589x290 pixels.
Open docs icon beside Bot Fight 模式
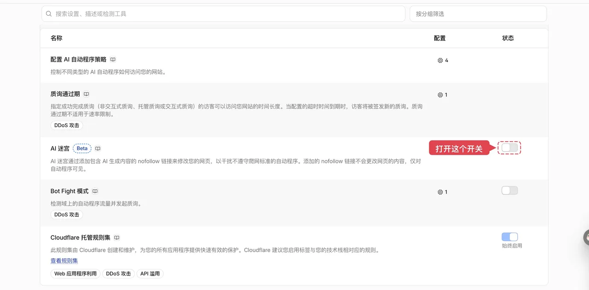[x=95, y=191]
